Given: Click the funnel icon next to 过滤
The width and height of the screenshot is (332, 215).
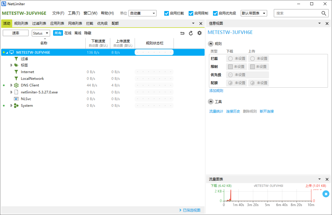Looking at the screenshot, I should coord(16,59).
